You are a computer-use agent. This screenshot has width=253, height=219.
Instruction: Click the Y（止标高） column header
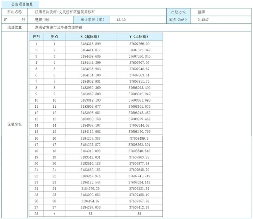pos(139,36)
